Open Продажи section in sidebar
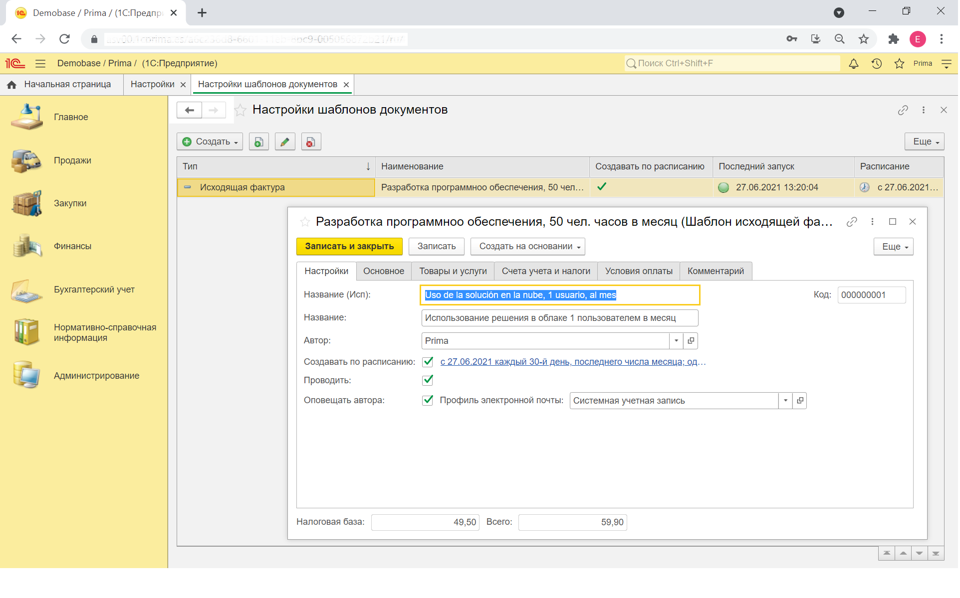960x598 pixels. click(x=72, y=160)
